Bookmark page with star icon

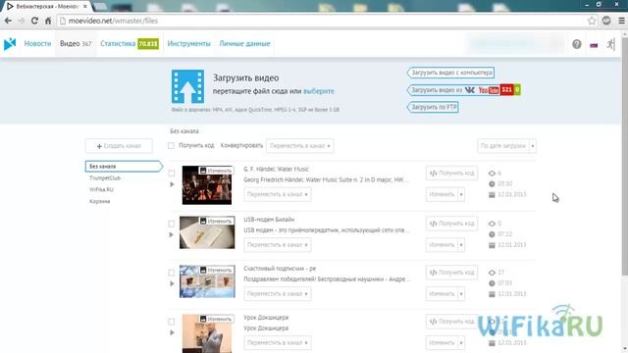pyautogui.click(x=592, y=21)
